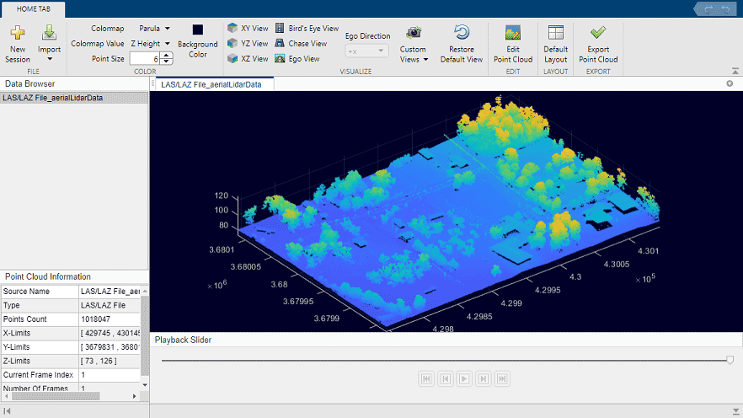The height and width of the screenshot is (418, 743).
Task: Open Background Color swatch
Action: coord(198,30)
